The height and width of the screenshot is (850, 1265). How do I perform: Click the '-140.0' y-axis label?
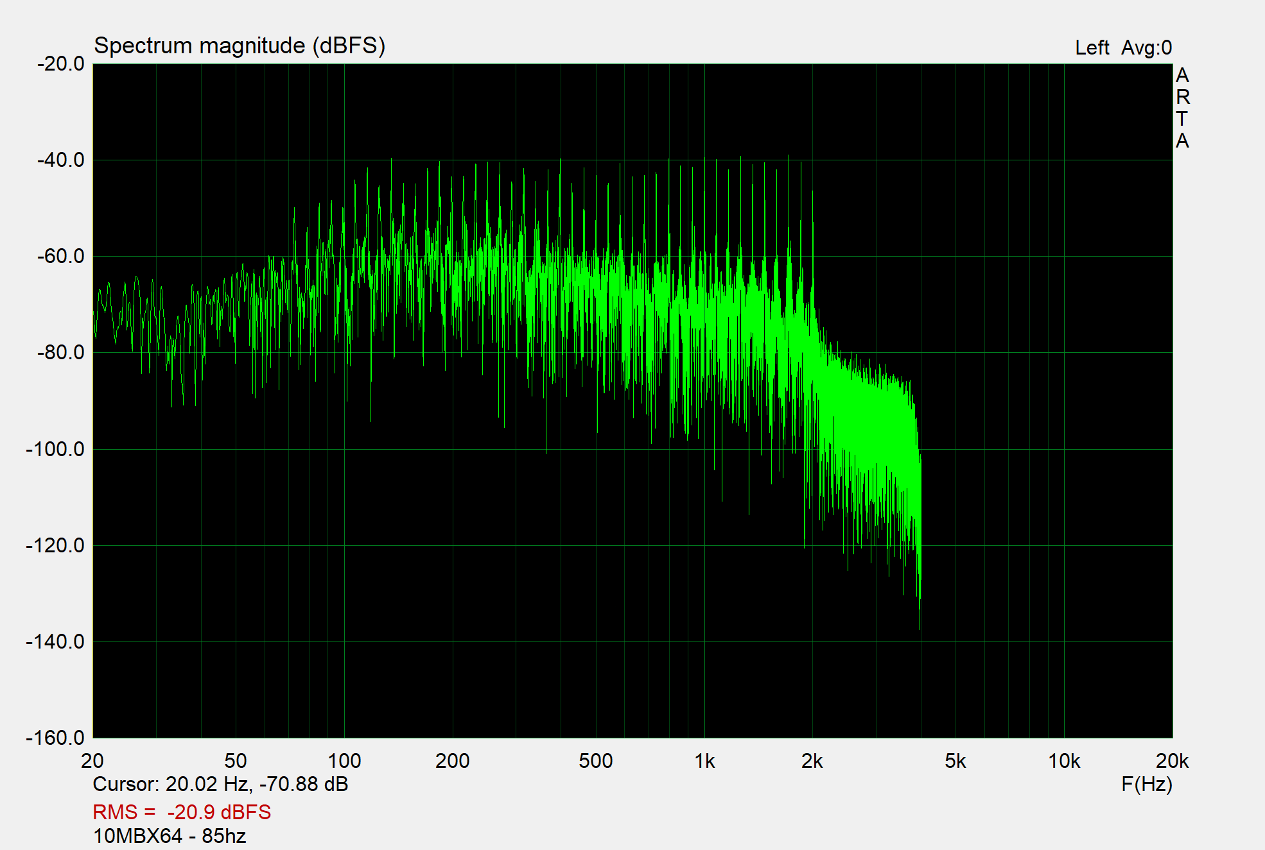pyautogui.click(x=55, y=642)
